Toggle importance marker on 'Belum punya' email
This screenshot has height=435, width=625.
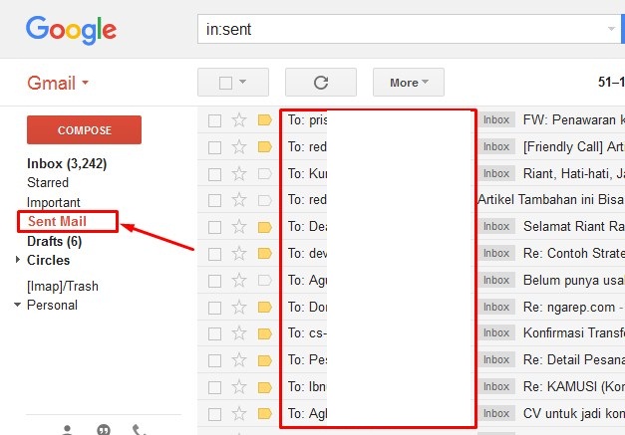[x=265, y=281]
